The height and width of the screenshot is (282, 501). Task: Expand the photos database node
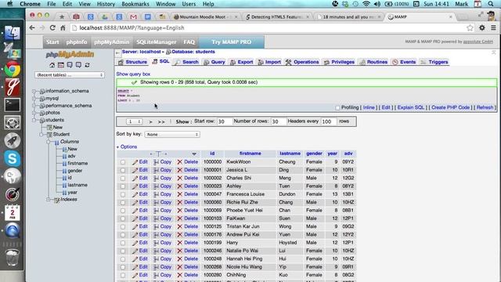click(34, 113)
